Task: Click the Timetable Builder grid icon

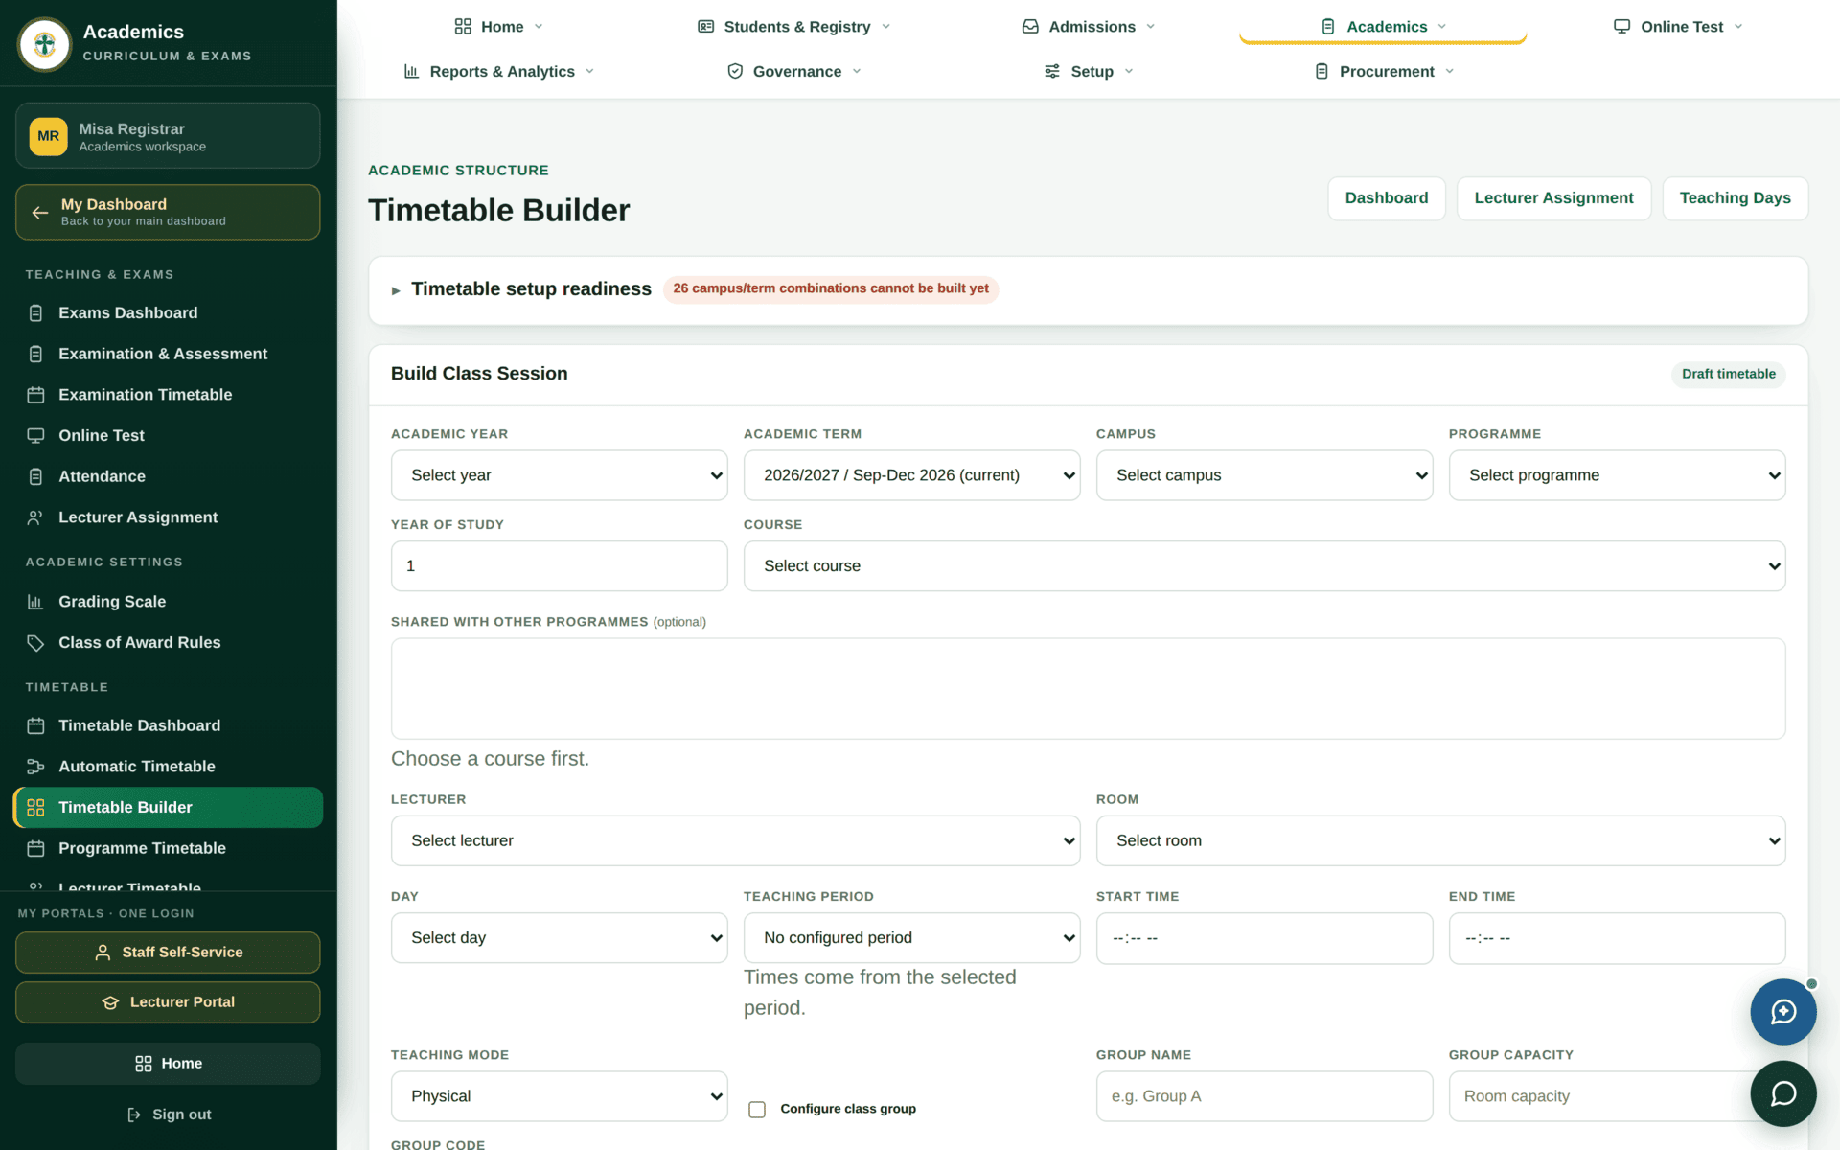Action: 35,808
